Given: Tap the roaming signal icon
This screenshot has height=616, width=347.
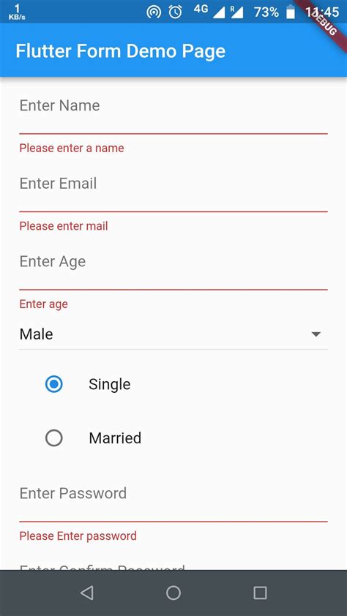Looking at the screenshot, I should pyautogui.click(x=236, y=12).
